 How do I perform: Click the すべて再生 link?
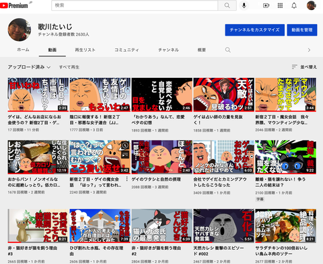[x=69, y=67]
